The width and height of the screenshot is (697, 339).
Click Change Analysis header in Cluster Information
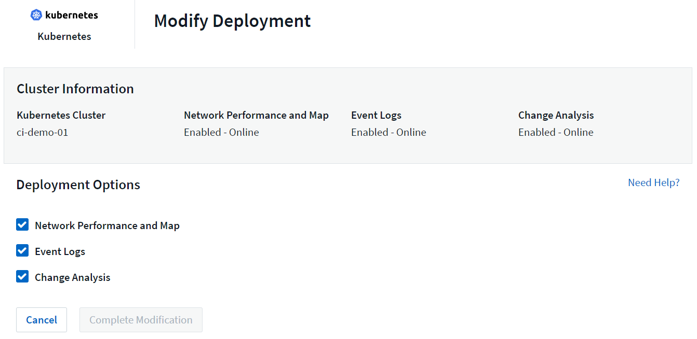click(x=556, y=115)
